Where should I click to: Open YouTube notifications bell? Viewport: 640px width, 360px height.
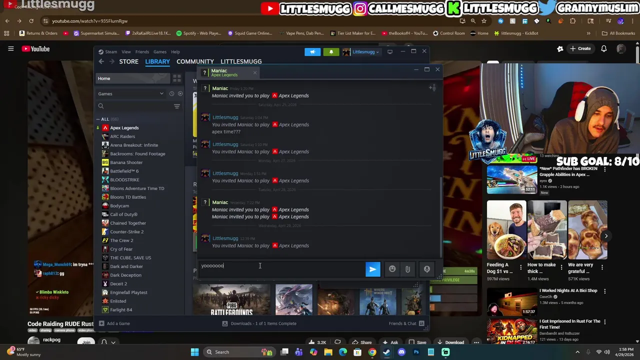(x=604, y=48)
